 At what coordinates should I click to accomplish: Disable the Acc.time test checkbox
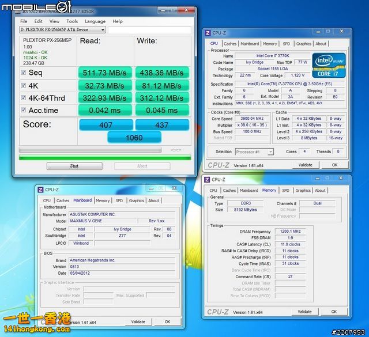[23, 110]
